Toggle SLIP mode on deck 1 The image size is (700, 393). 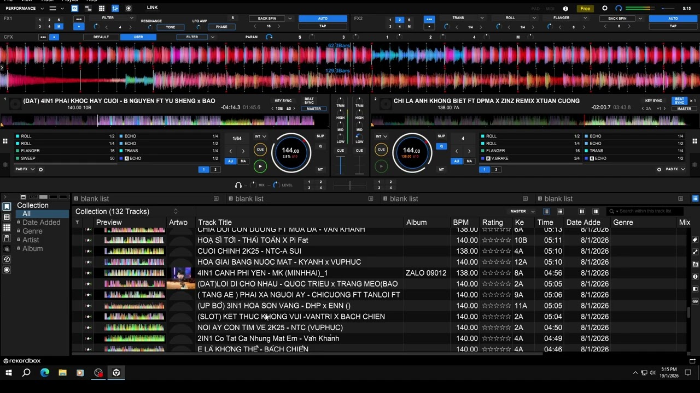(320, 136)
